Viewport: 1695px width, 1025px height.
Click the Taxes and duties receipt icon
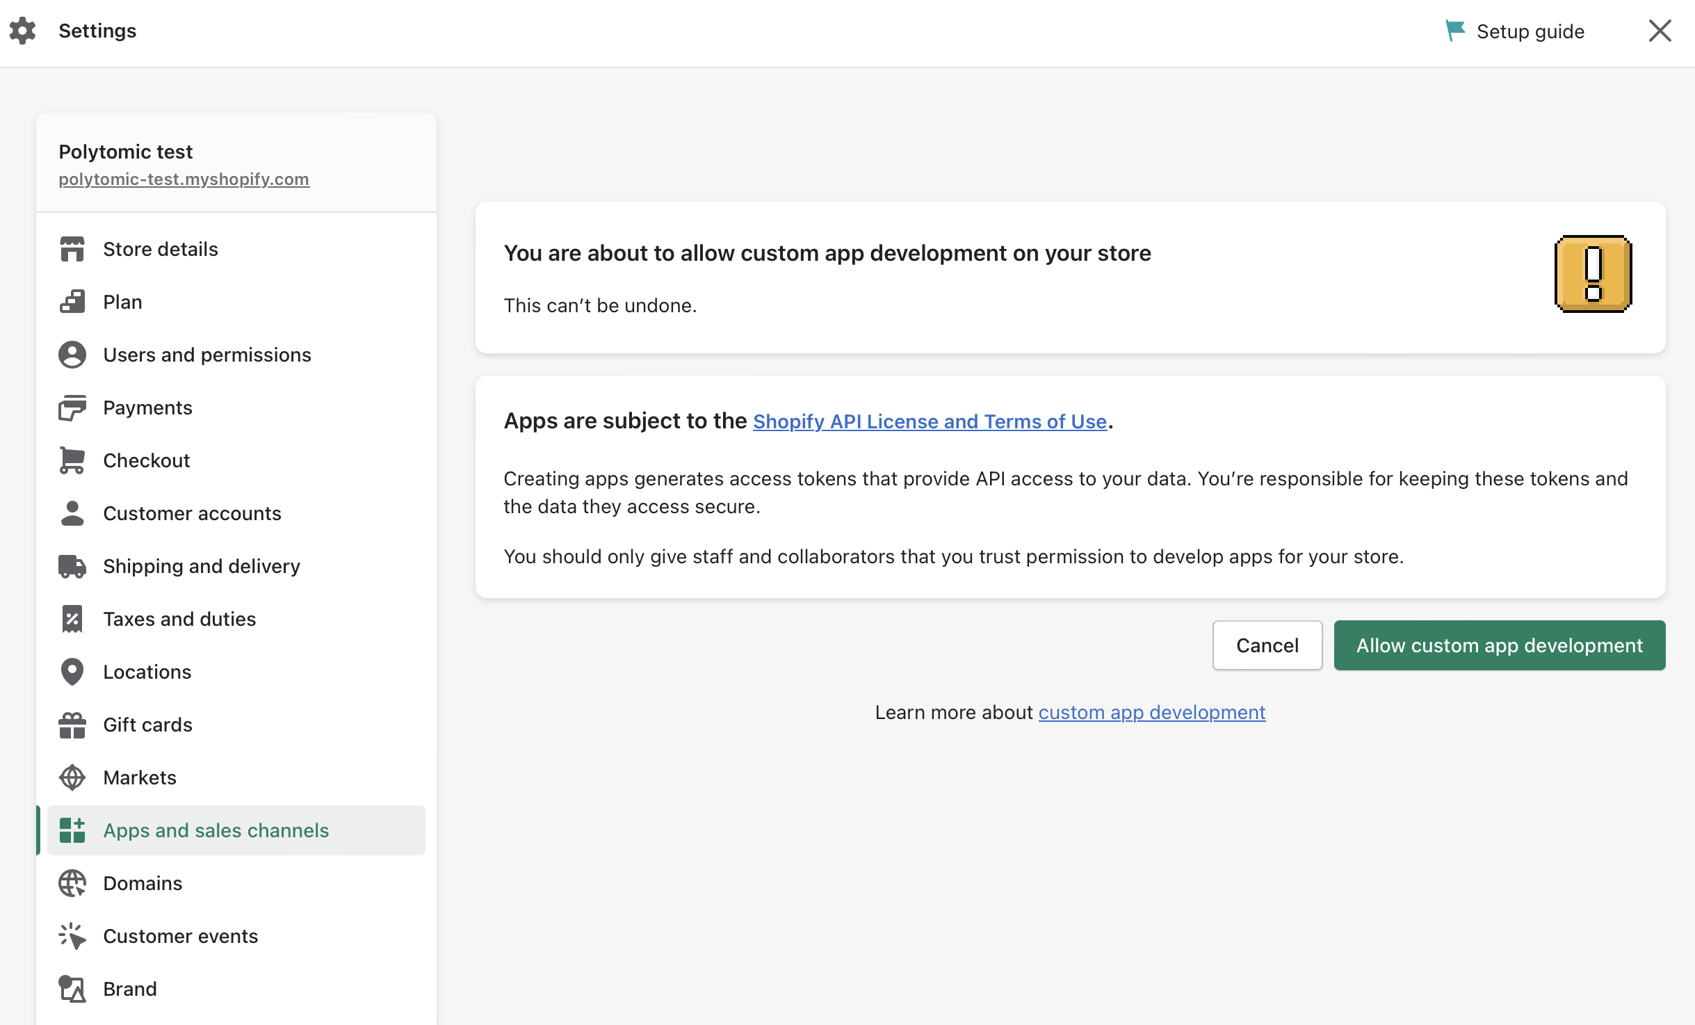coord(72,619)
